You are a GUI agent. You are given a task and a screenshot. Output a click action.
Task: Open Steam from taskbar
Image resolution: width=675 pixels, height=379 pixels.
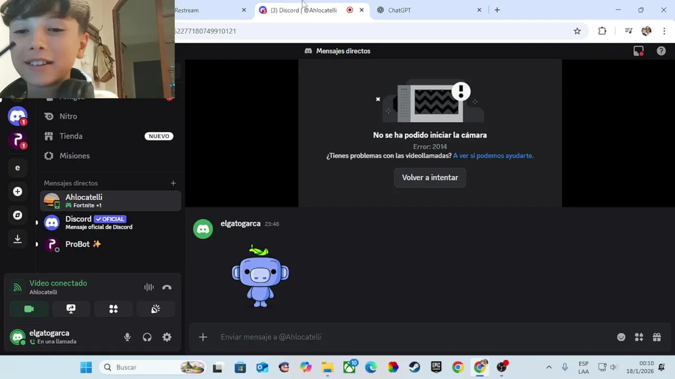coord(414,367)
